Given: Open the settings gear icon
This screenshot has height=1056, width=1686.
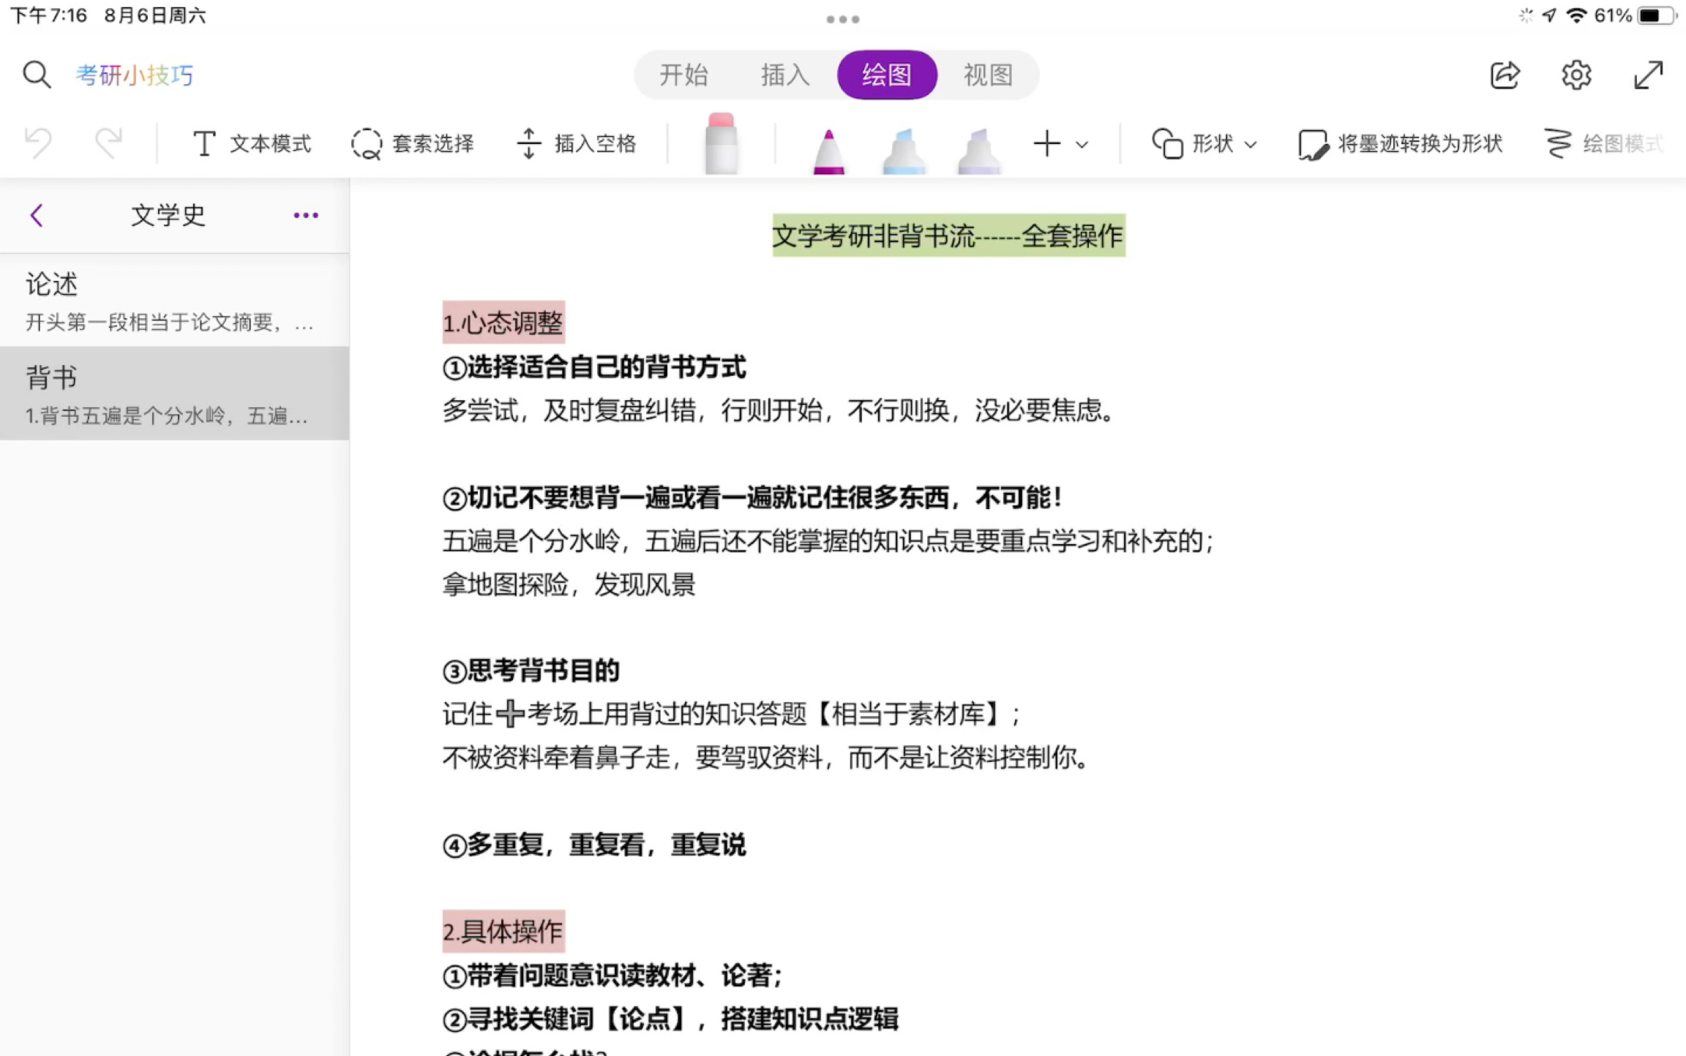Looking at the screenshot, I should [x=1576, y=75].
